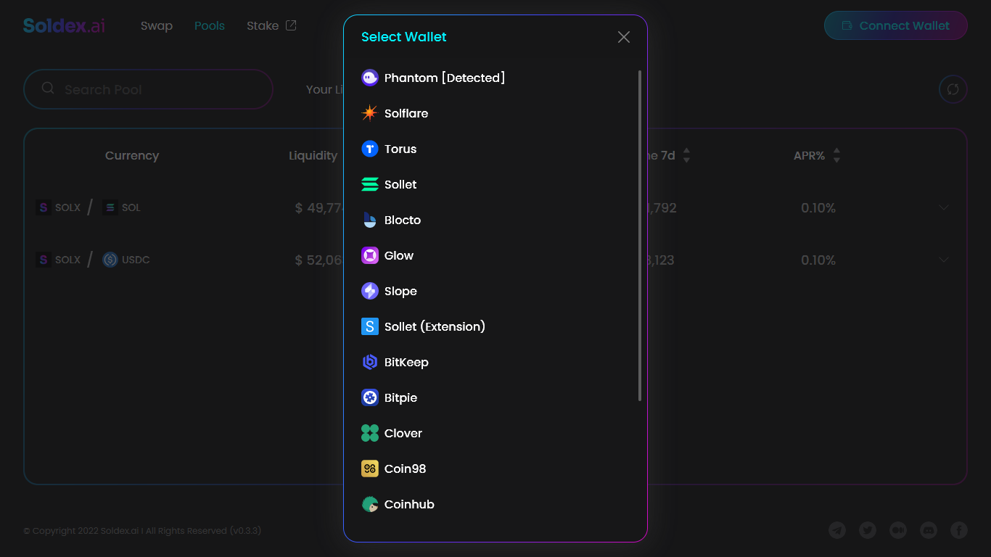This screenshot has height=557, width=991.
Task: Click the Soldex.ai logo
Action: 64,25
